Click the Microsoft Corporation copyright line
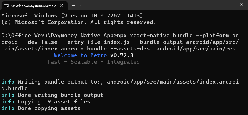Viewport: 248px width, 115px height. (x=79, y=22)
